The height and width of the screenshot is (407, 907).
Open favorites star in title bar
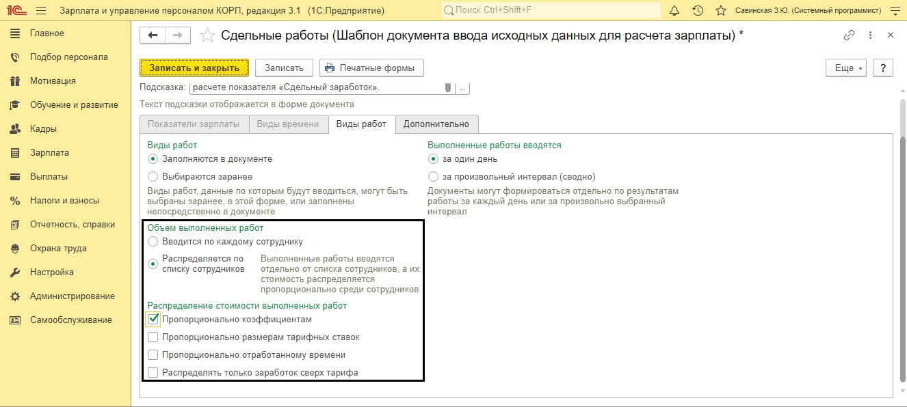[x=720, y=10]
